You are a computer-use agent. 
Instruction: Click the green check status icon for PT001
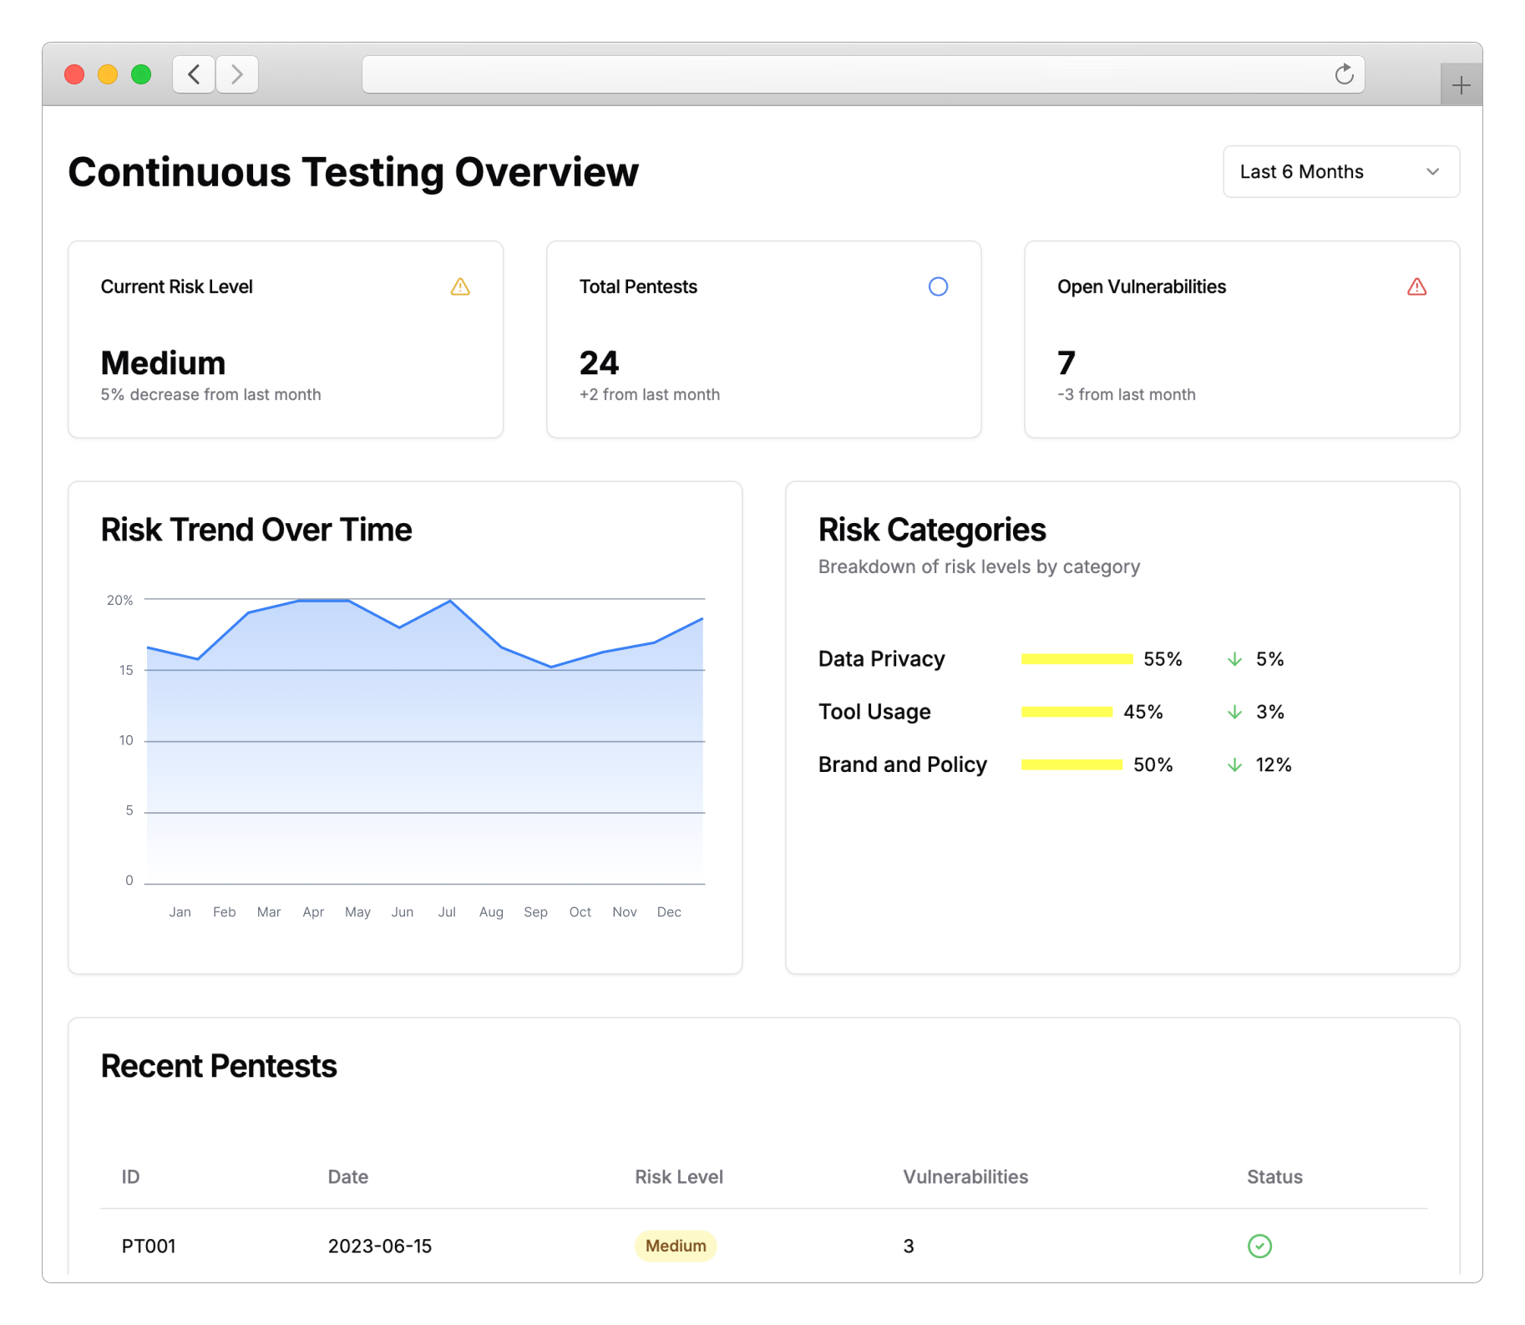pos(1259,1246)
